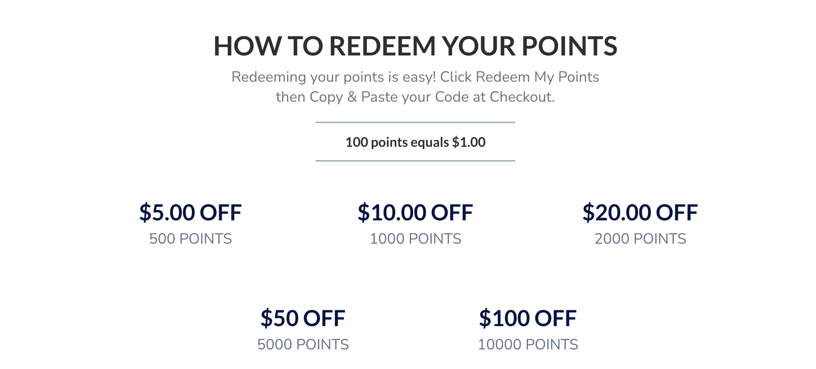Pick the $100 OFF reward
Viewport: 816px width, 369px height.
(x=528, y=318)
